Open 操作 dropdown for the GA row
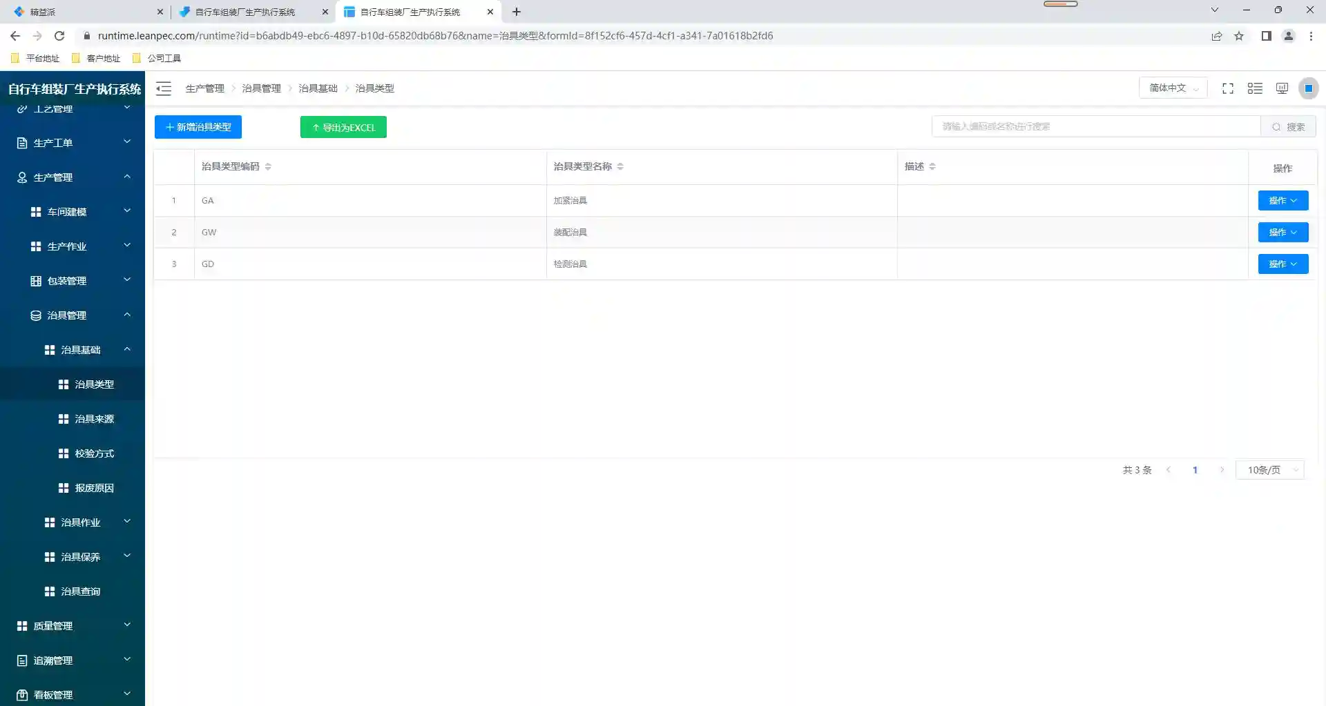Viewport: 1326px width, 706px height. point(1282,201)
